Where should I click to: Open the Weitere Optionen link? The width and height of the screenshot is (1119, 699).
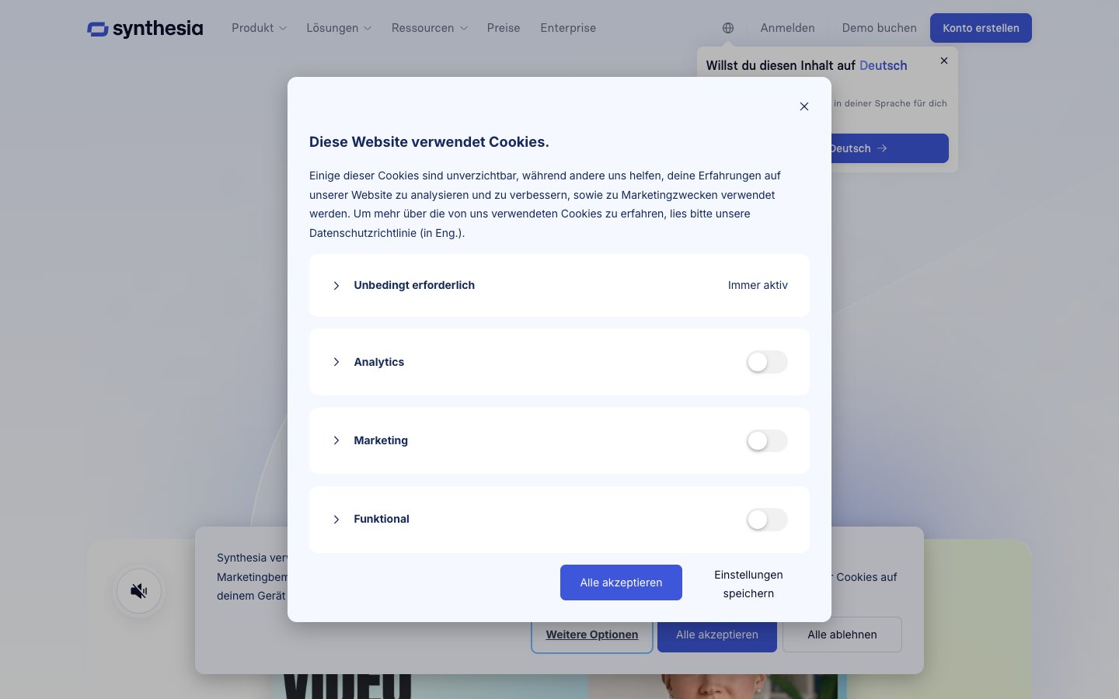click(591, 635)
